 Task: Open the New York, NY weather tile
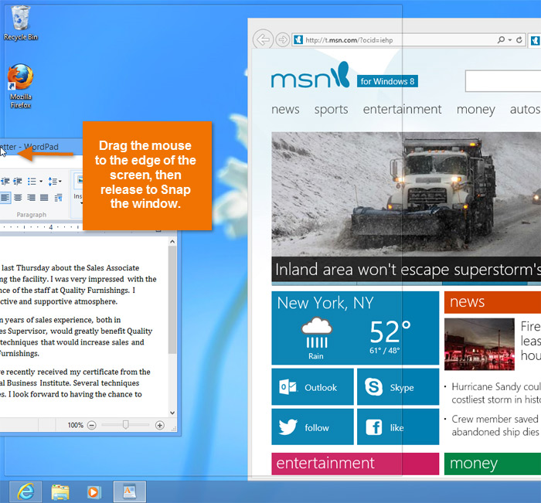click(355, 328)
